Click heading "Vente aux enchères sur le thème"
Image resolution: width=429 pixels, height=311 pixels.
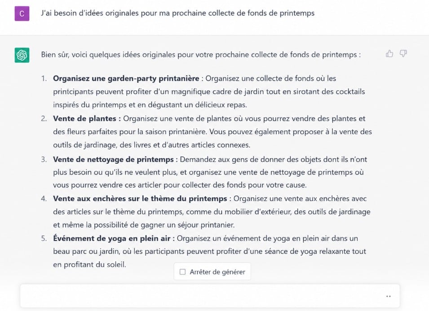click(x=140, y=198)
